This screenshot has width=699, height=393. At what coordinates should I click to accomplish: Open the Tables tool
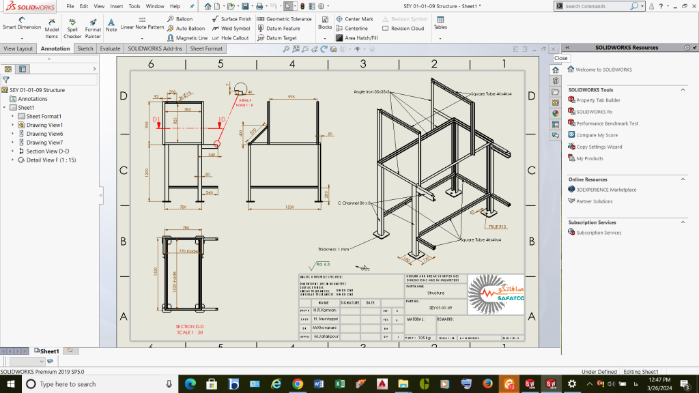[440, 23]
